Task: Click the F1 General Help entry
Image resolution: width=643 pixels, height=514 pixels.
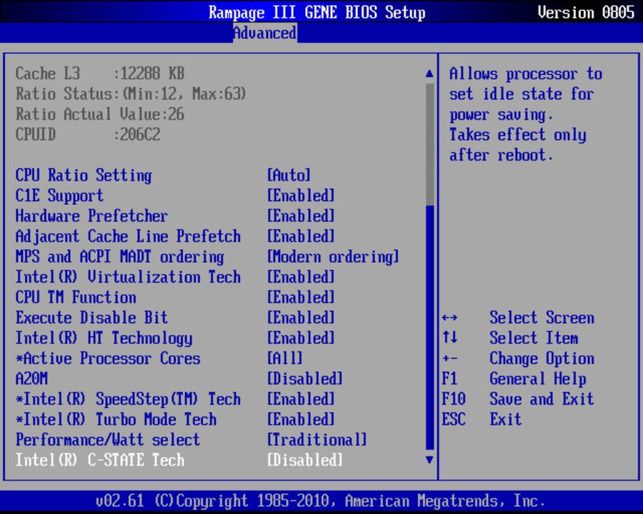Action: click(514, 379)
